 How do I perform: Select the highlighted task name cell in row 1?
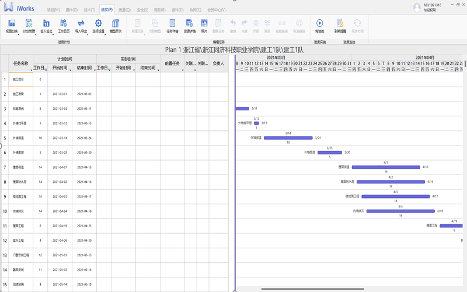(x=21, y=79)
